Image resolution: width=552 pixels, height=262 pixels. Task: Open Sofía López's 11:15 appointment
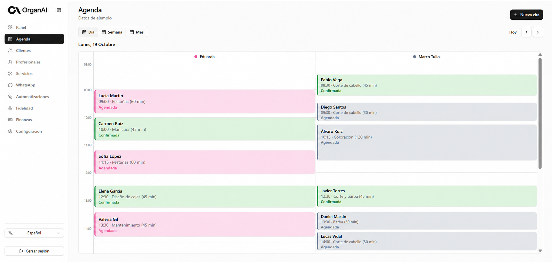tap(205, 162)
